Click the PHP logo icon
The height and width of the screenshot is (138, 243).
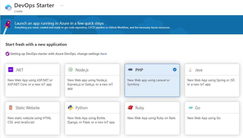click(130, 70)
